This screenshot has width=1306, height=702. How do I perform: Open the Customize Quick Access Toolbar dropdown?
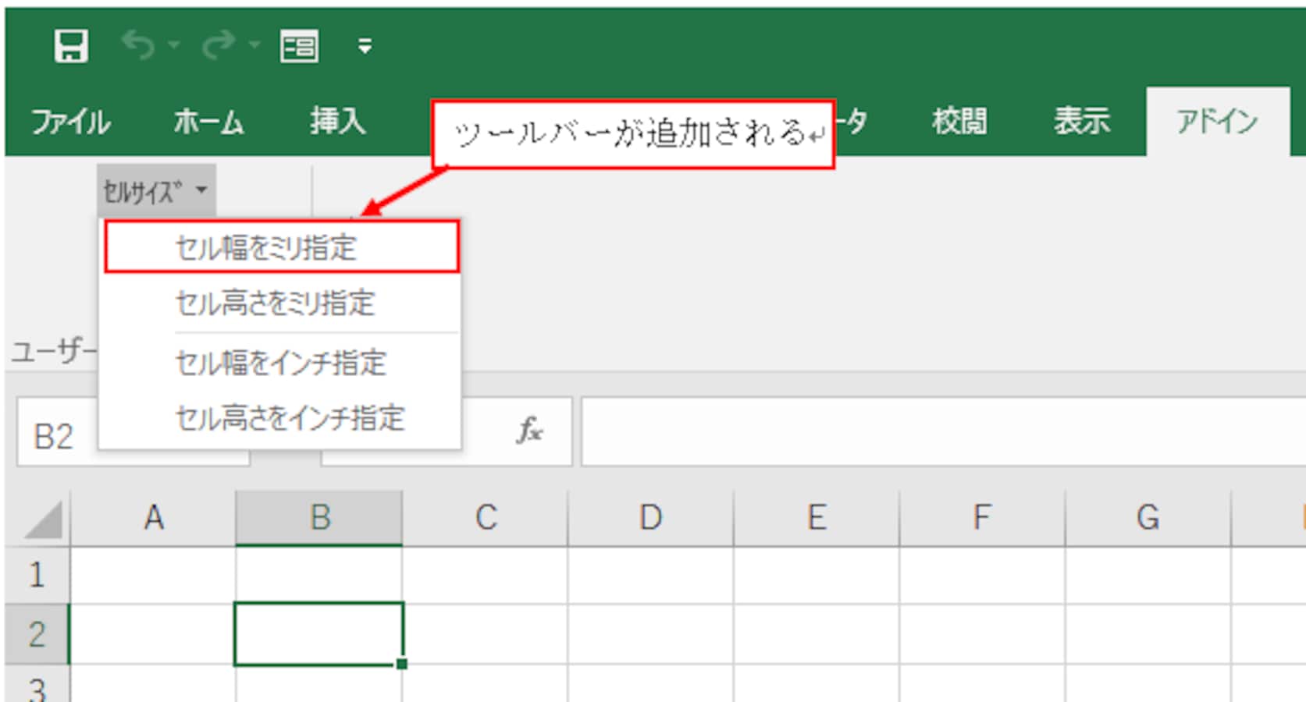point(365,47)
